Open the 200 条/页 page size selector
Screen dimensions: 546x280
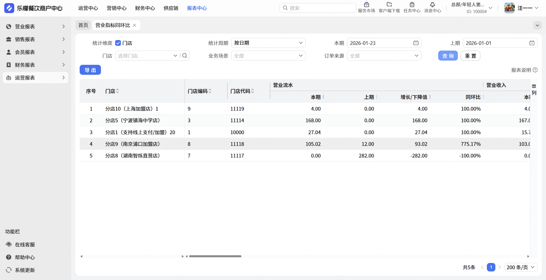click(521, 267)
